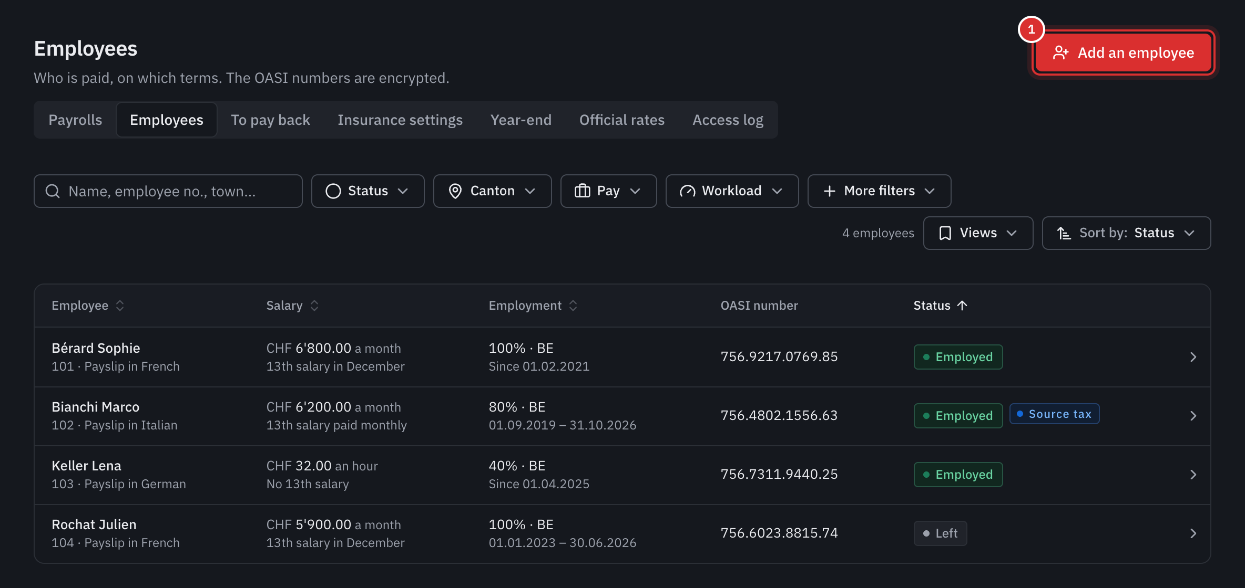Open the Views saved views menu
Image resolution: width=1245 pixels, height=588 pixels.
[x=978, y=233]
